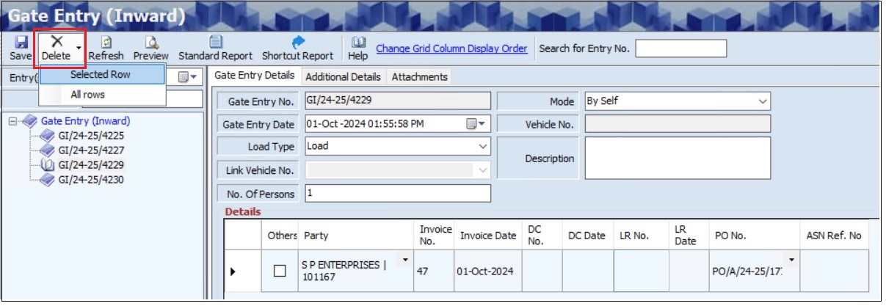Switch to the Attachments tab

pos(419,77)
